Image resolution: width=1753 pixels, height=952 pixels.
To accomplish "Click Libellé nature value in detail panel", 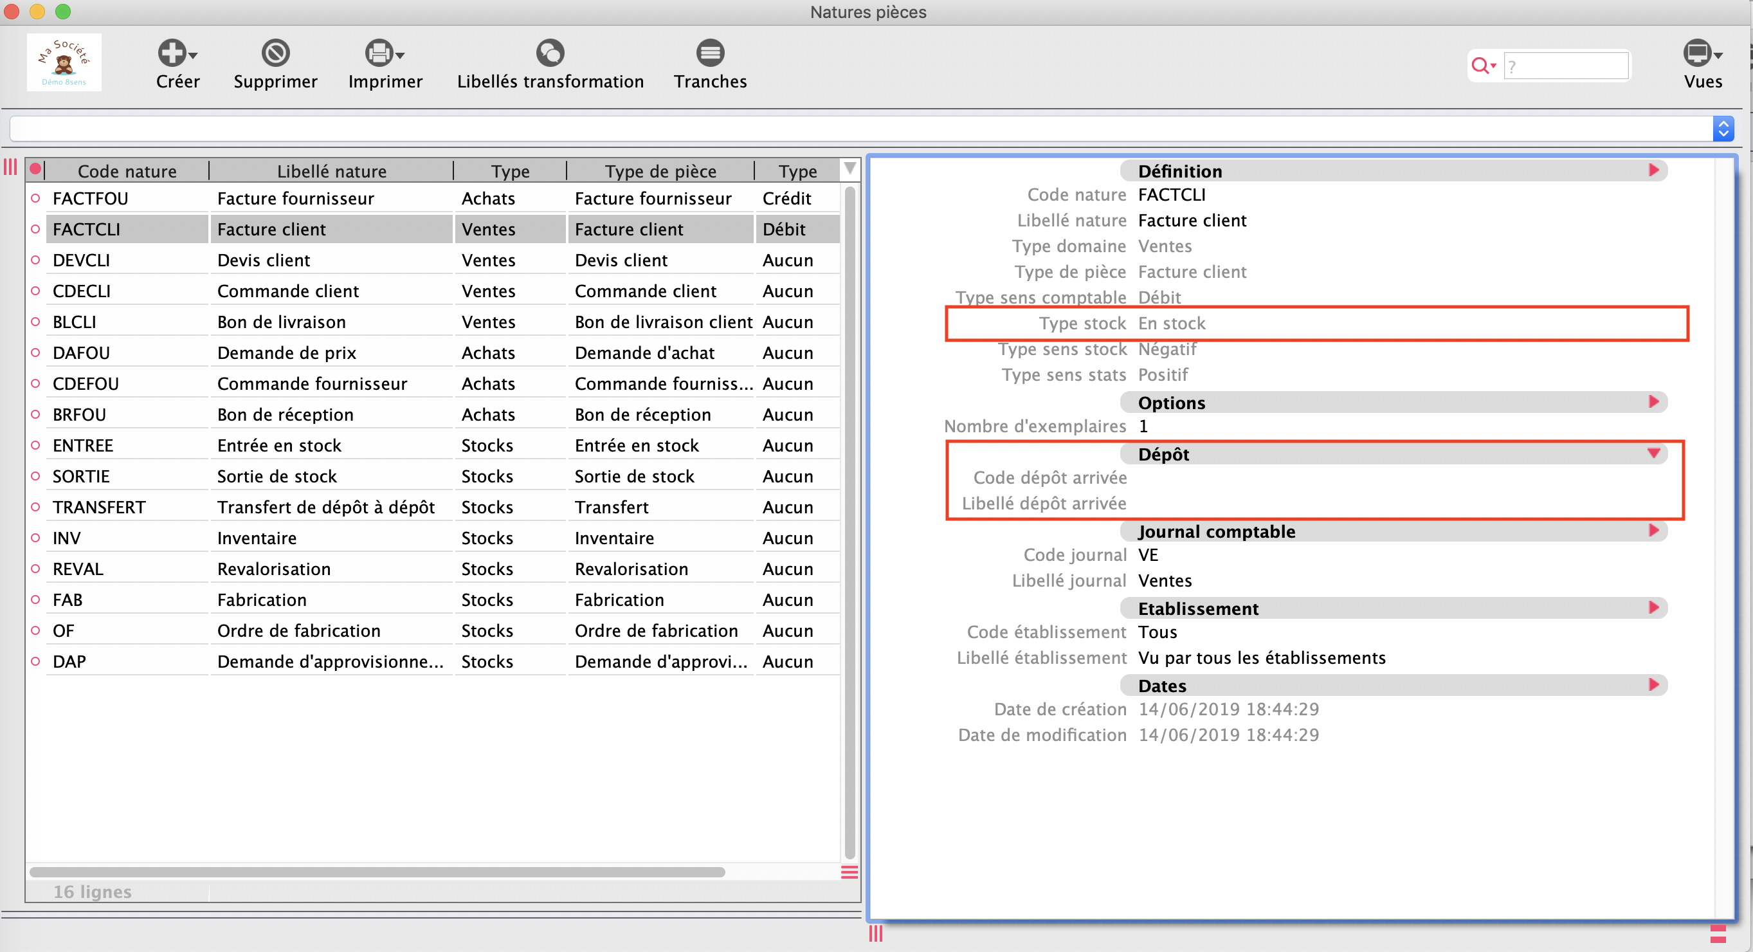I will pyautogui.click(x=1192, y=221).
